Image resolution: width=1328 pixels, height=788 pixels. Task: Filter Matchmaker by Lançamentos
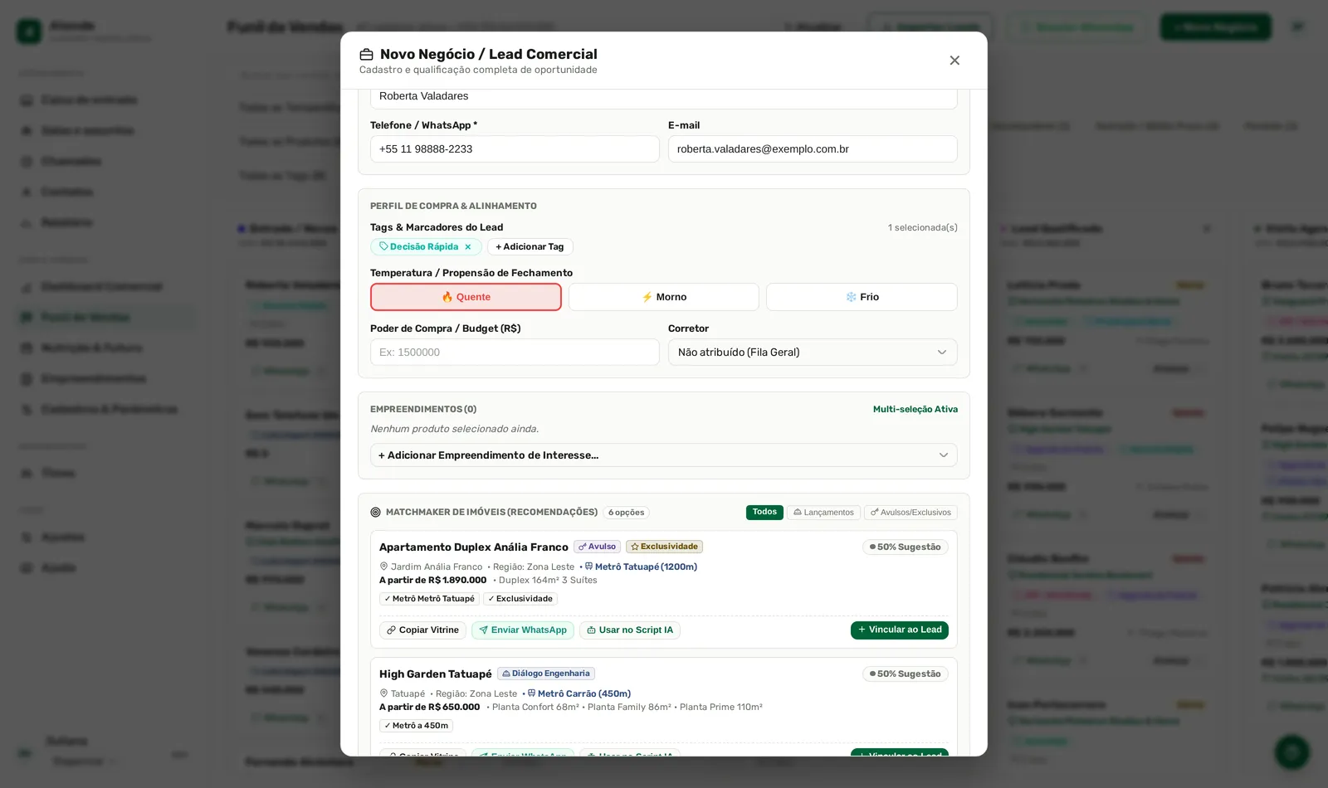[823, 513]
